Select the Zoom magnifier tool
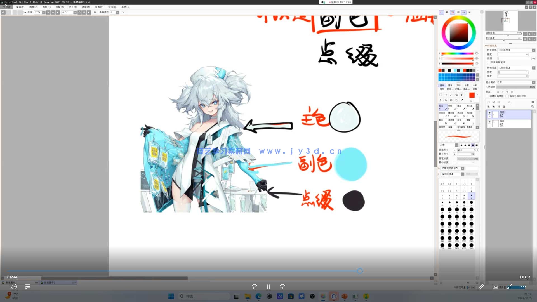 point(446,100)
